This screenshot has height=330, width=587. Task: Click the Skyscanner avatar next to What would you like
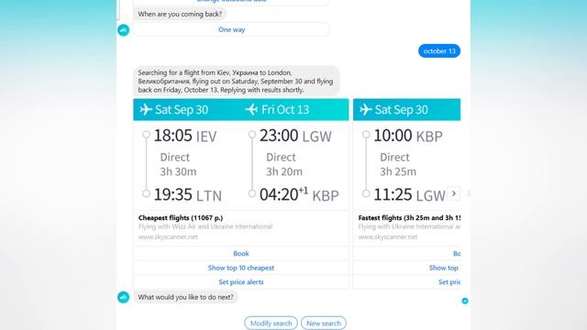point(124,297)
